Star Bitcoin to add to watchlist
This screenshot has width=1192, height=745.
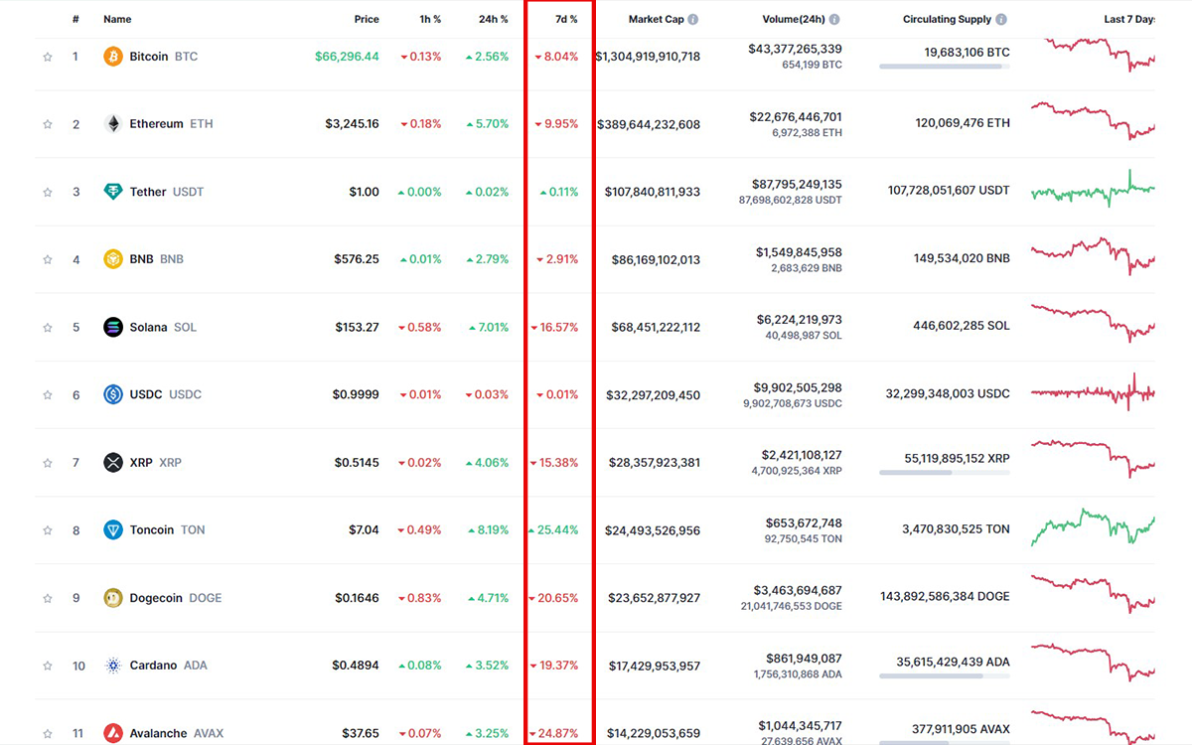pyautogui.click(x=47, y=57)
